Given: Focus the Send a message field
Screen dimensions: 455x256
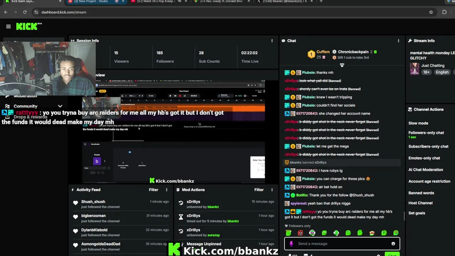Looking at the screenshot, I should (342, 244).
